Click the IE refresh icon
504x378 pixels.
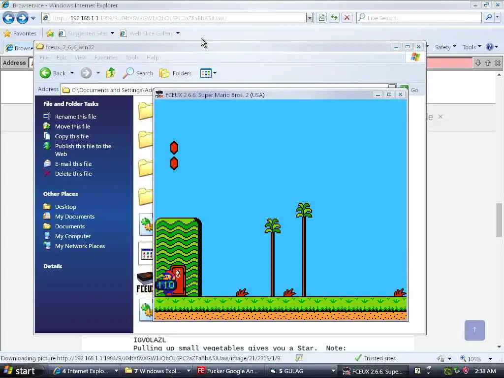point(334,18)
